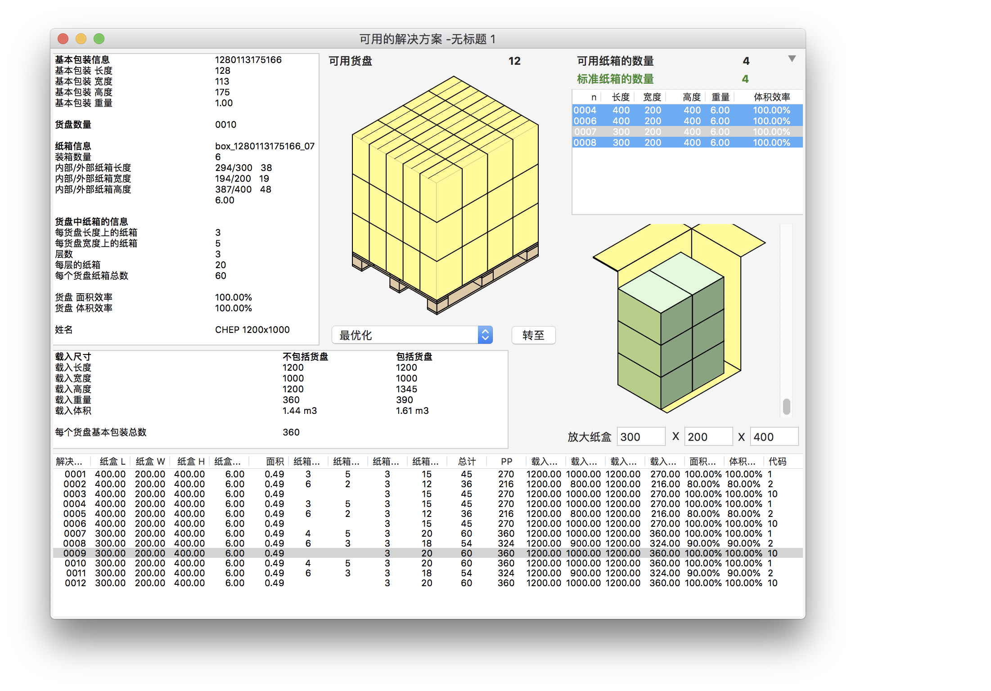Select carton row 0008 in the carton list
The height and width of the screenshot is (691, 991).
687,143
